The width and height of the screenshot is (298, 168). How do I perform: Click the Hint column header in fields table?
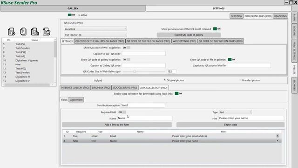223,132
